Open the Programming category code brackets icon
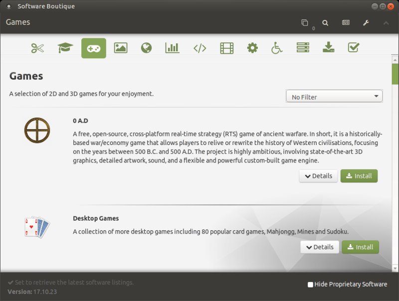 (x=200, y=48)
